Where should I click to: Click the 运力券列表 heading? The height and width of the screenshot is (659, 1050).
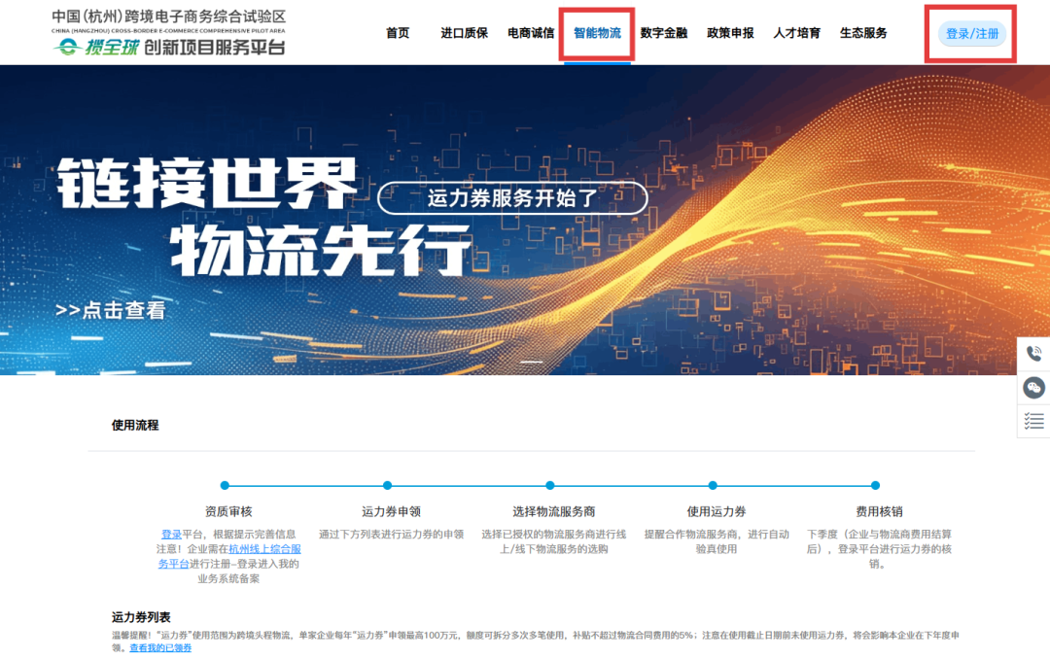click(141, 617)
